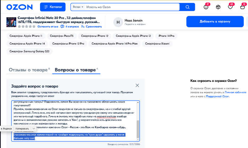This screenshot has width=248, height=148.
Task: Click the textarea scrollbar up arrow
Action: 138,102
